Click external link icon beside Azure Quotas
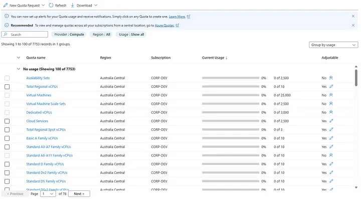The width and height of the screenshot is (361, 199). (x=177, y=25)
